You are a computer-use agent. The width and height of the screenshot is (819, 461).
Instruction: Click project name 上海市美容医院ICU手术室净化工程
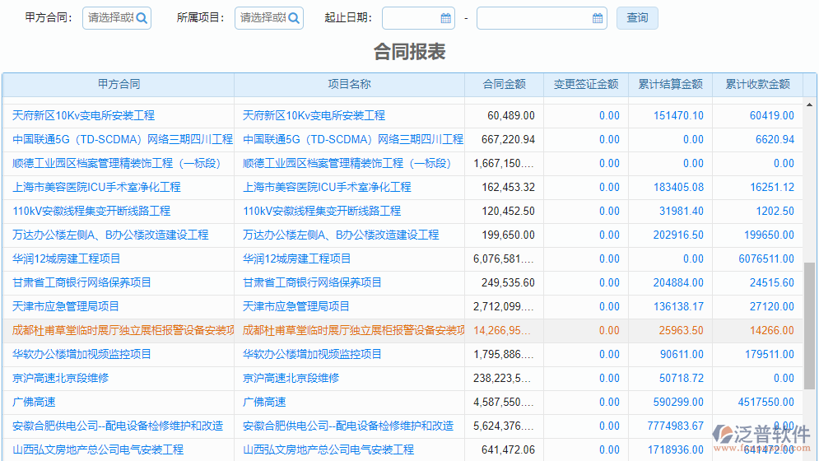tap(327, 187)
